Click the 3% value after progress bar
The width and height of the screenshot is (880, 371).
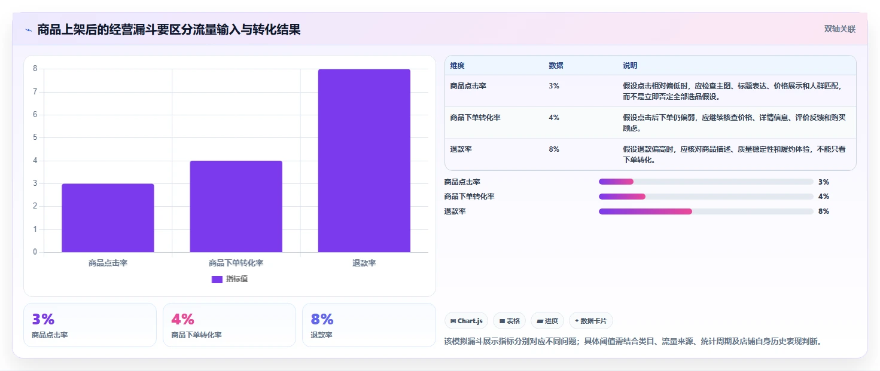click(x=824, y=182)
